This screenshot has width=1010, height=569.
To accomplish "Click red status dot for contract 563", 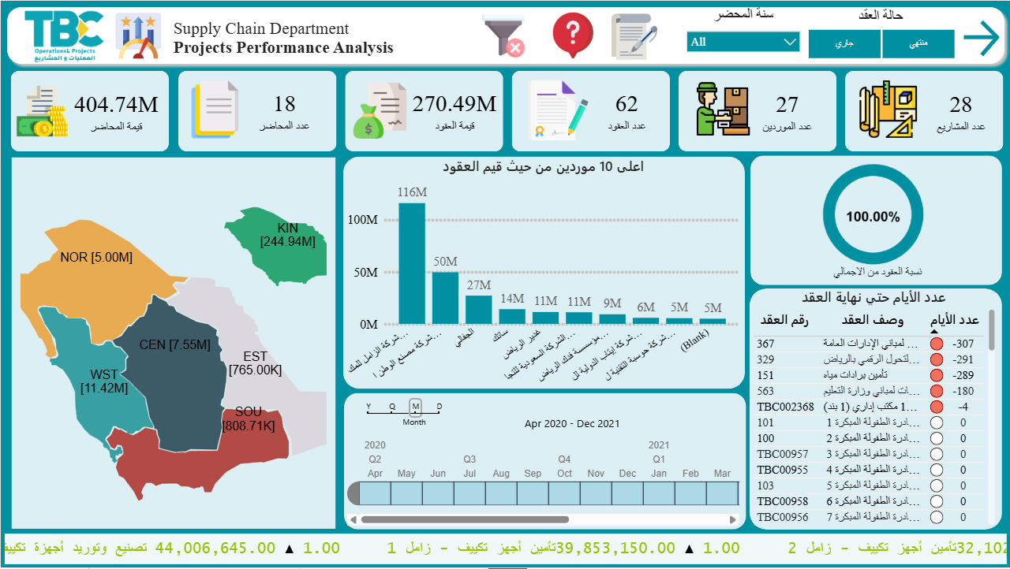I will click(937, 391).
